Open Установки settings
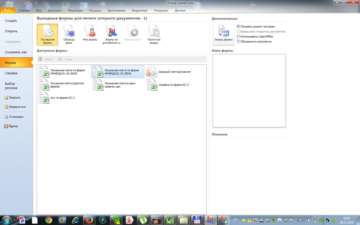Image resolution: width=360 pixels, height=225 pixels. click(x=14, y=117)
